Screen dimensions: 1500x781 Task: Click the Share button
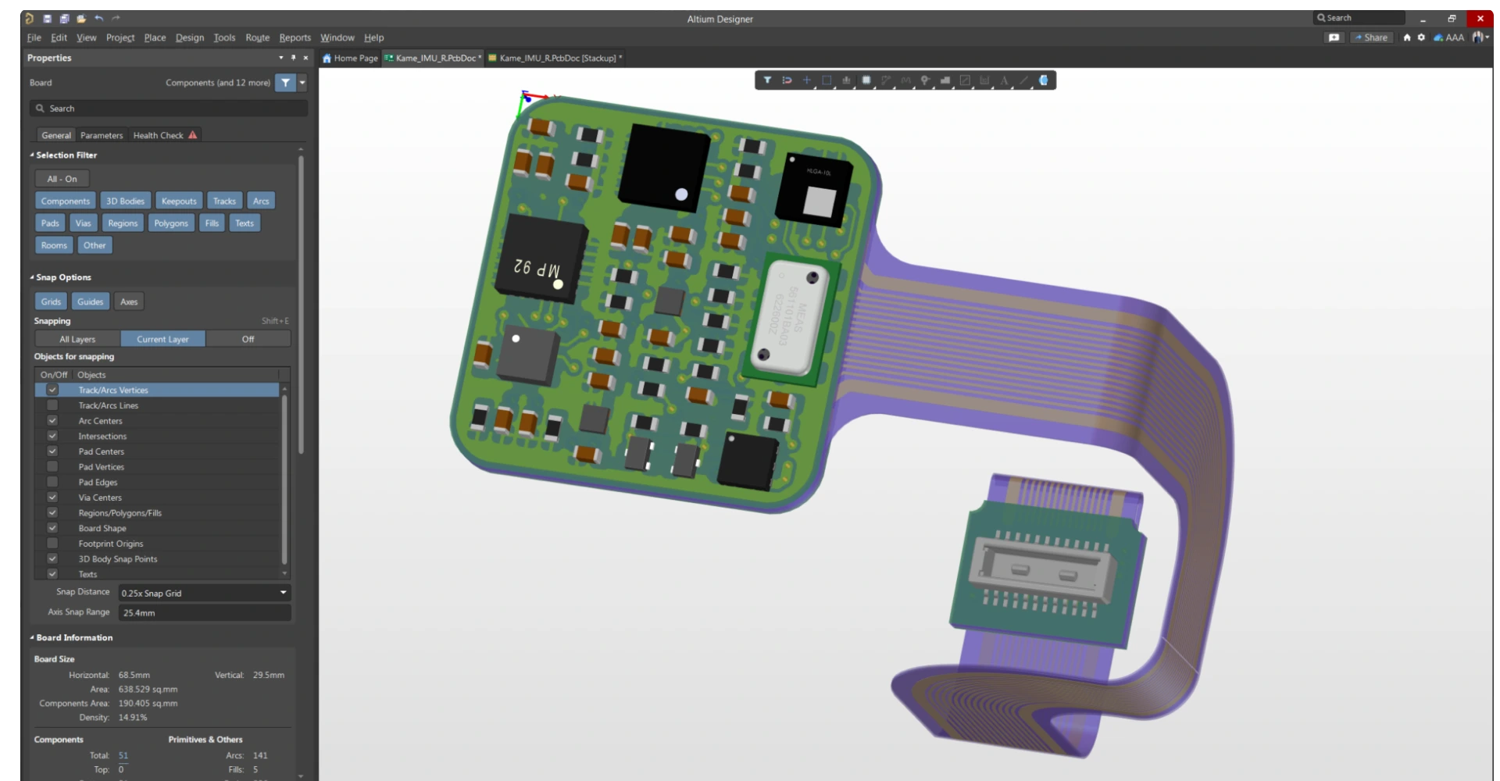pos(1372,37)
